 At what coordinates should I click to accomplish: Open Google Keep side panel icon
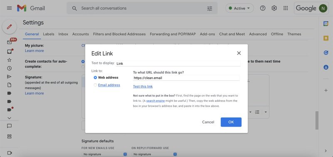(326, 38)
